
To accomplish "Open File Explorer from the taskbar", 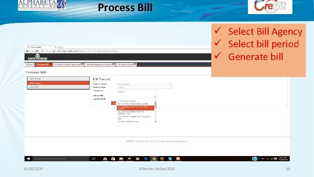I will [x=121, y=159].
